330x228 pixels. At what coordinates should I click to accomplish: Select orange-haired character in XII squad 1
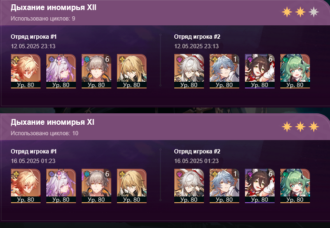coord(26,71)
